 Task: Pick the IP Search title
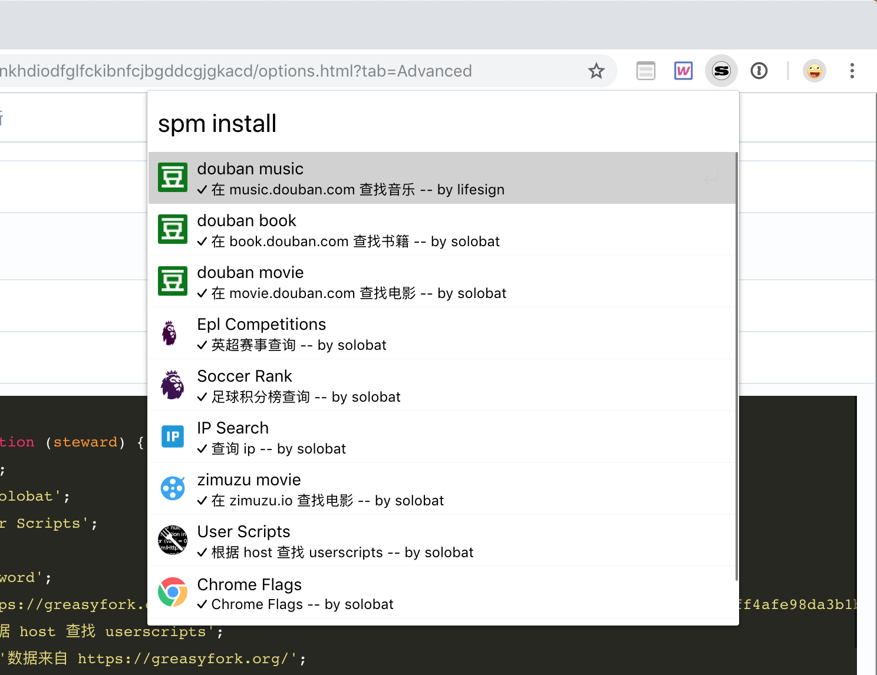233,428
